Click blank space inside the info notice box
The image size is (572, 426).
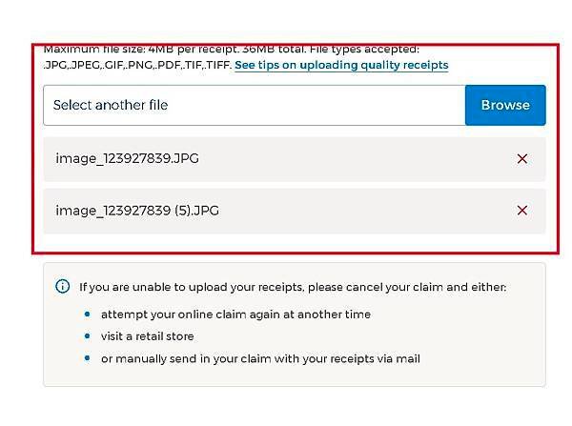click(474, 335)
